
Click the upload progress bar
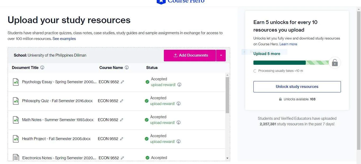pyautogui.click(x=291, y=63)
